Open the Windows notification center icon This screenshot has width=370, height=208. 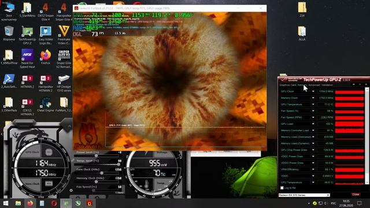pyautogui.click(x=359, y=203)
